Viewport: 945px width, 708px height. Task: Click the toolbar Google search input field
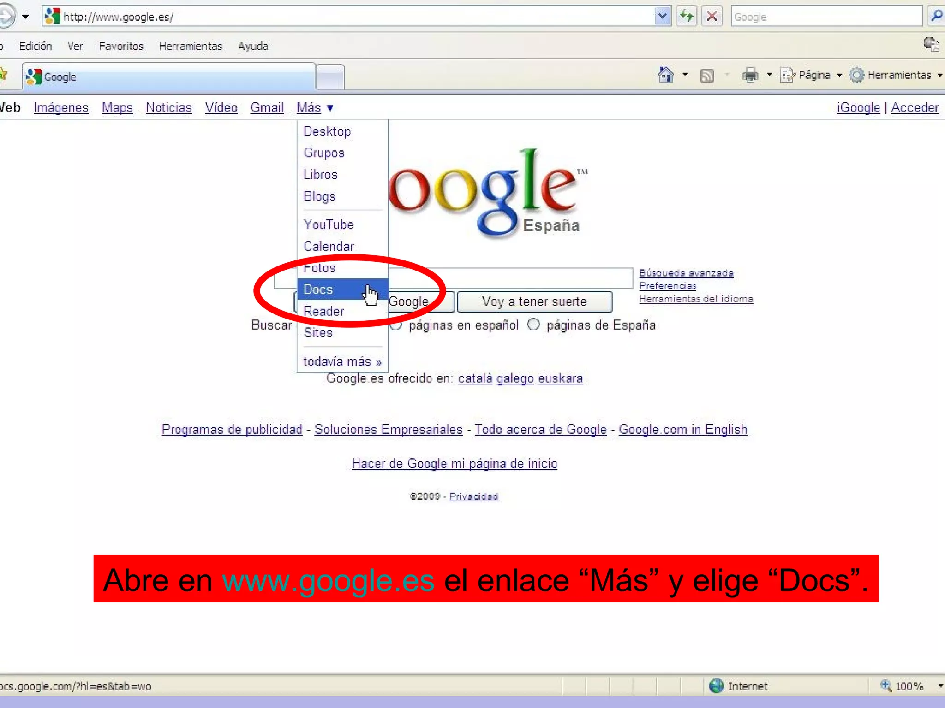click(x=825, y=17)
